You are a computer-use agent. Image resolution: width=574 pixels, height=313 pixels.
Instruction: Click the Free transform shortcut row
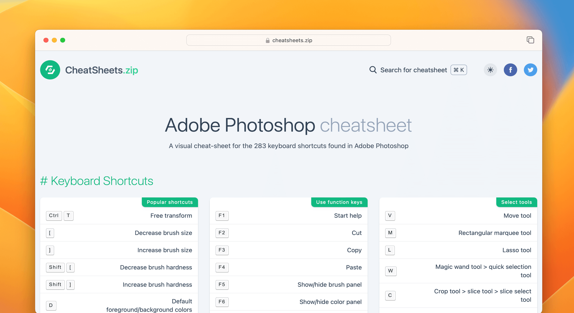tap(171, 216)
